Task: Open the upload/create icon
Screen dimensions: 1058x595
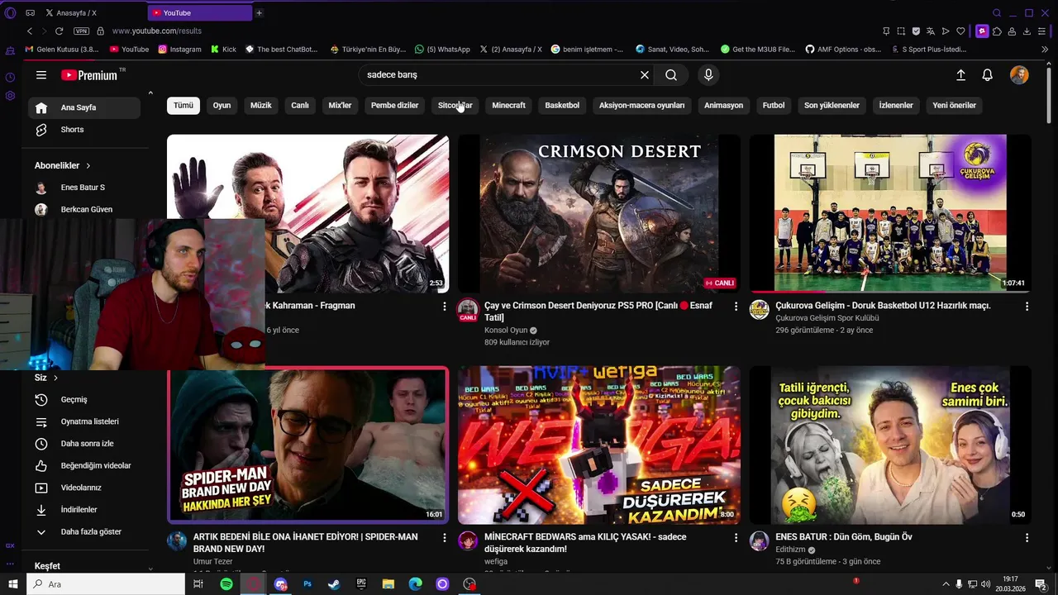Action: coord(960,75)
